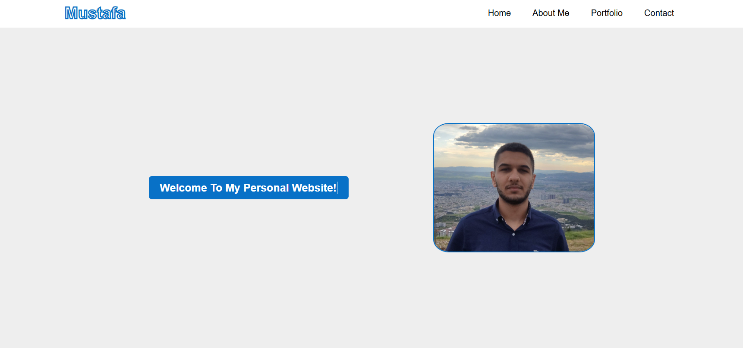Click the Mustafa logo
This screenshot has height=349, width=743.
pos(95,13)
